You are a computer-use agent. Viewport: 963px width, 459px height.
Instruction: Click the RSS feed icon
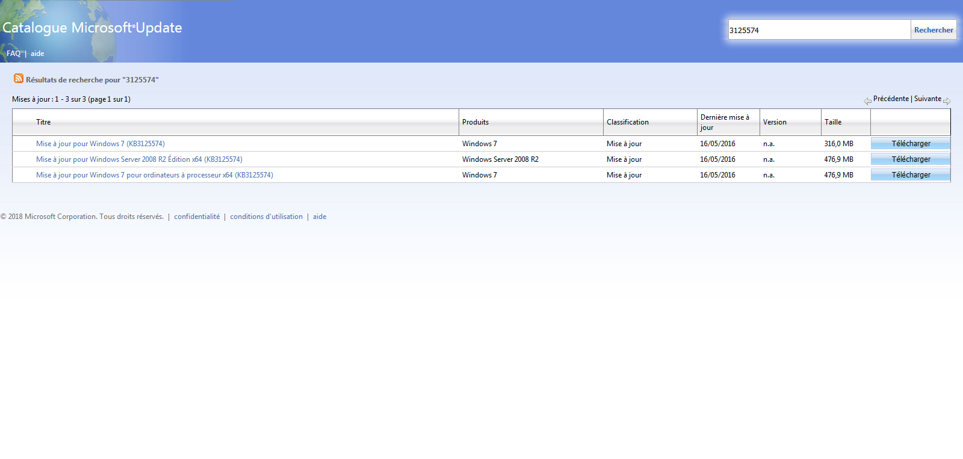(19, 79)
